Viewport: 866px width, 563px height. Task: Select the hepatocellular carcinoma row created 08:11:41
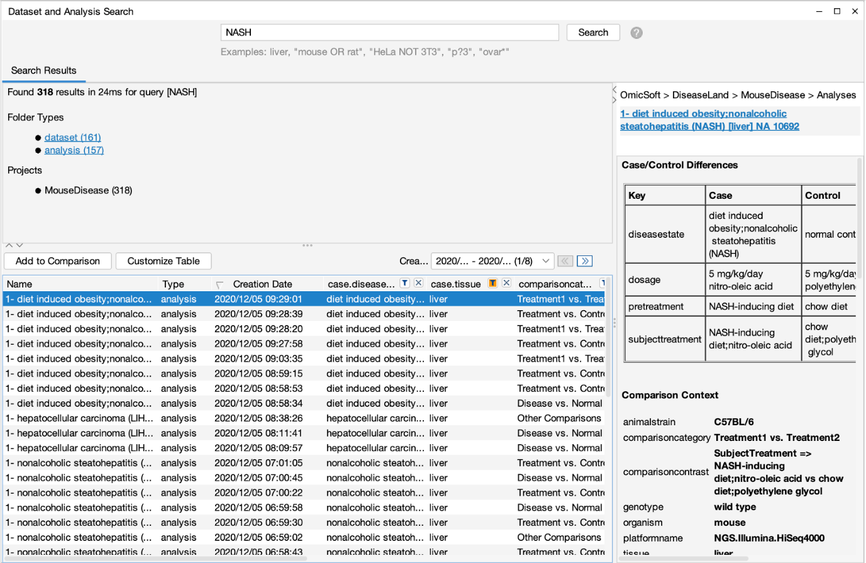304,433
